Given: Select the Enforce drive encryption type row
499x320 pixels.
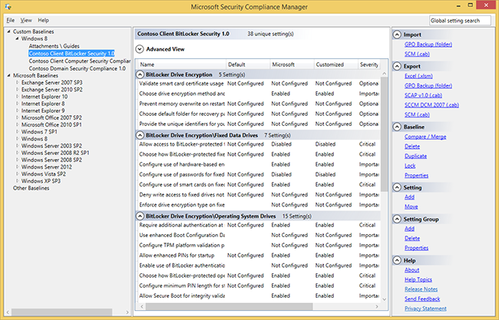Looking at the screenshot, I should pyautogui.click(x=182, y=205).
